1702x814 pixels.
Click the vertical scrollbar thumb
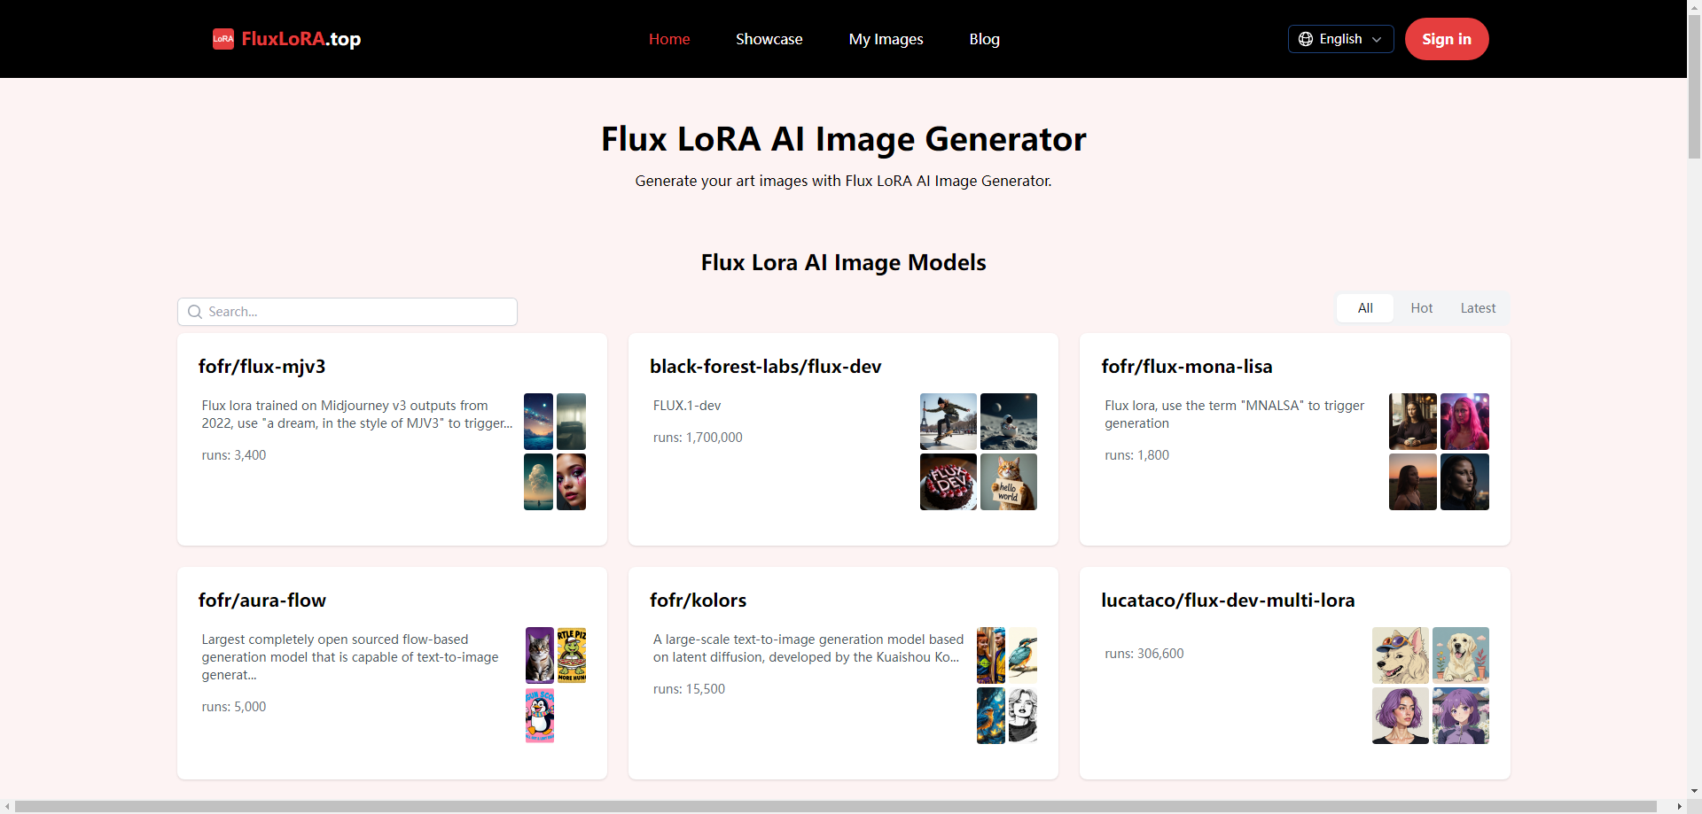[x=1694, y=87]
